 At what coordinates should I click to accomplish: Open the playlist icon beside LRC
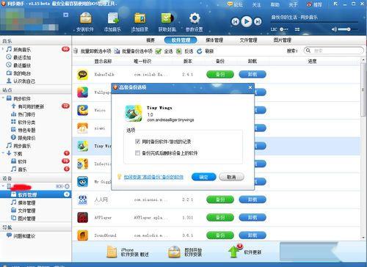[x=297, y=29]
